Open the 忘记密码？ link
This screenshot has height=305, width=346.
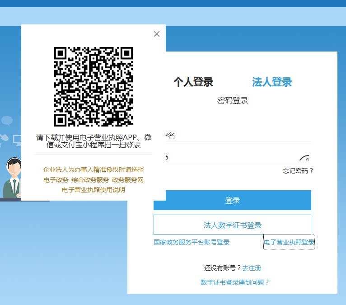pos(298,171)
